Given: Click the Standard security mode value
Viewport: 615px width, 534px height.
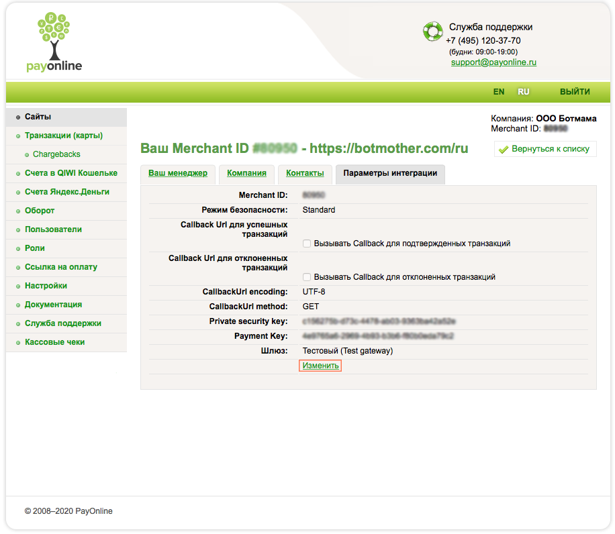Looking at the screenshot, I should [318, 210].
